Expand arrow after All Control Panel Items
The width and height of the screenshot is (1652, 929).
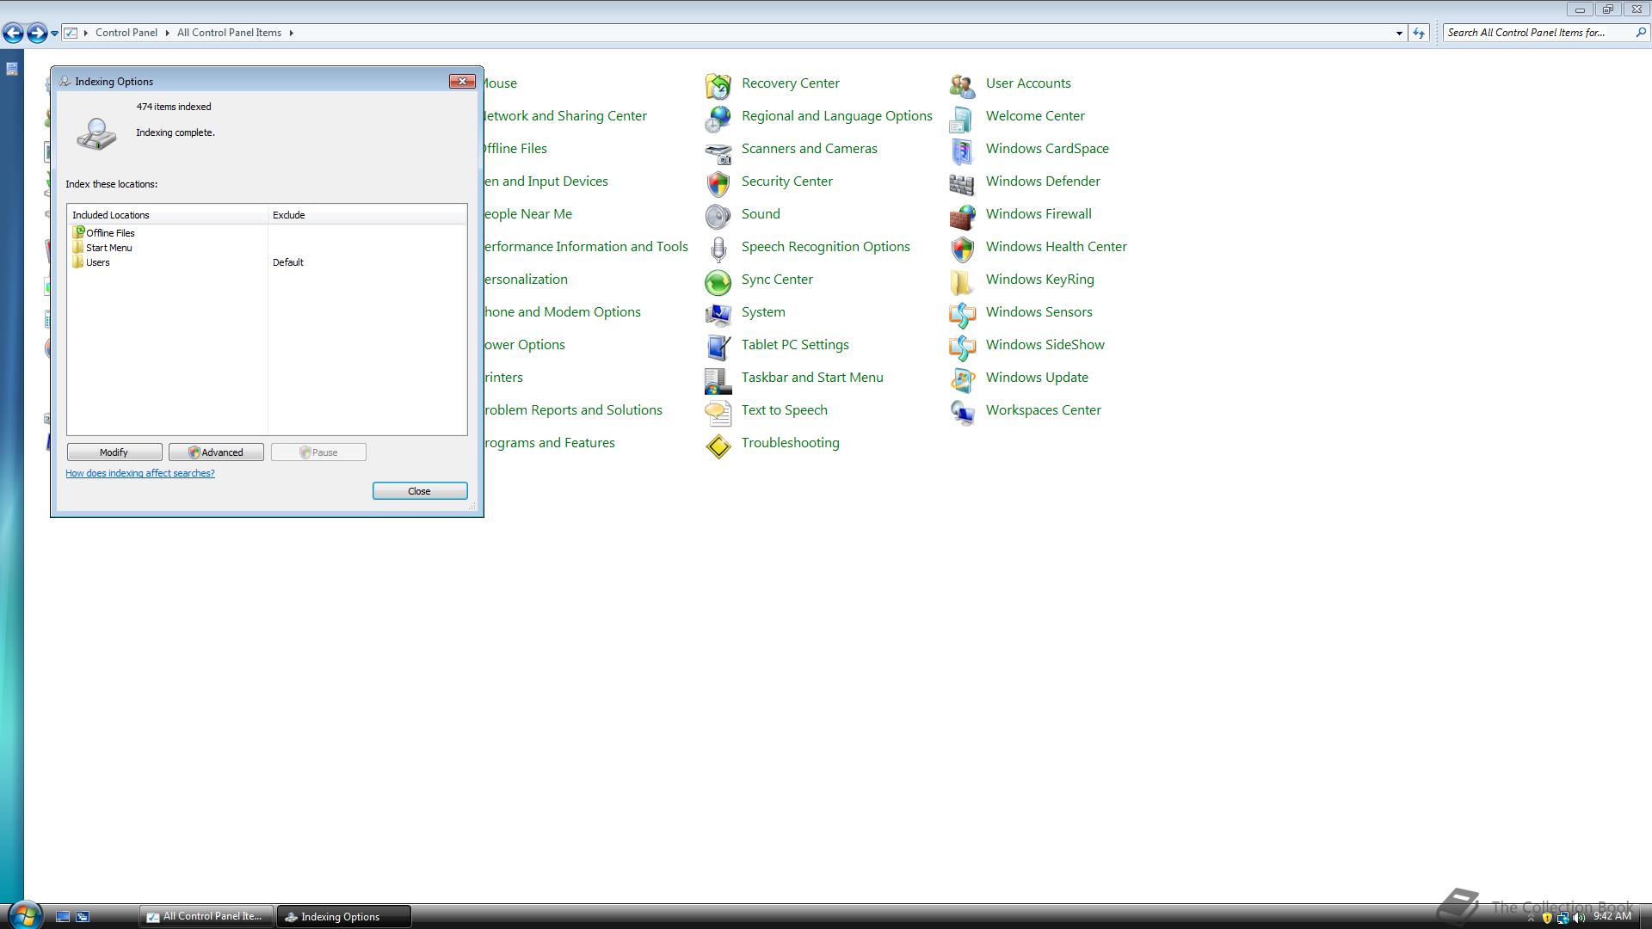point(291,33)
